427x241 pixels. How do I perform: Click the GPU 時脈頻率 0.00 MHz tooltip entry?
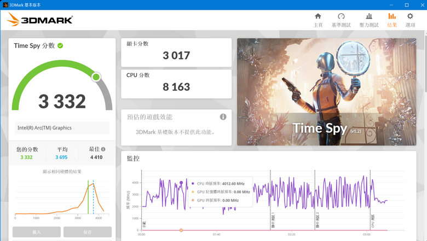pos(215,200)
